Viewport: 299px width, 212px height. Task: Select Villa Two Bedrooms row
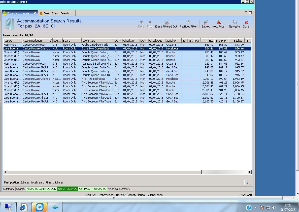127,79
